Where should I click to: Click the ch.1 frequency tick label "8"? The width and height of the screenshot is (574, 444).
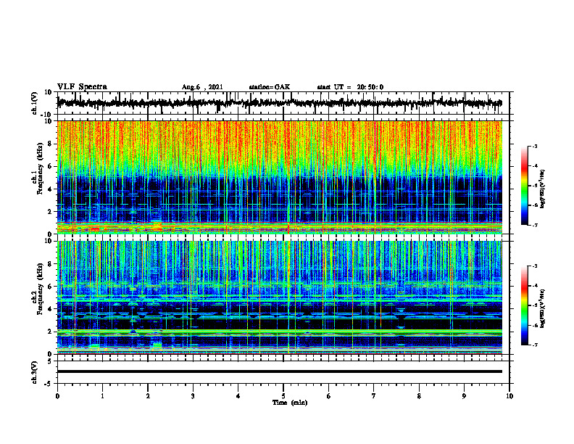tap(50, 144)
